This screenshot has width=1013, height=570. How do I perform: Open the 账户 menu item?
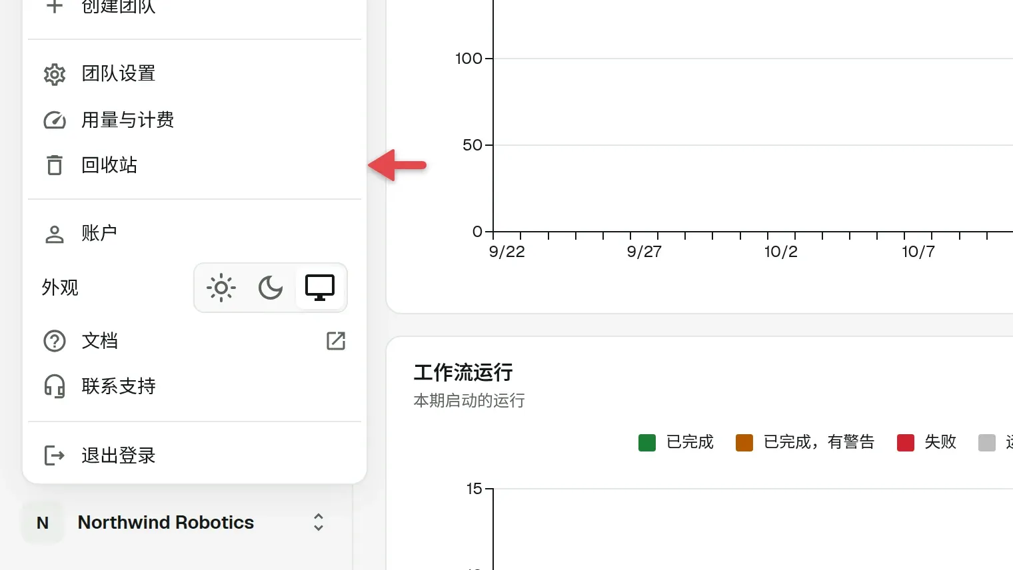point(195,234)
